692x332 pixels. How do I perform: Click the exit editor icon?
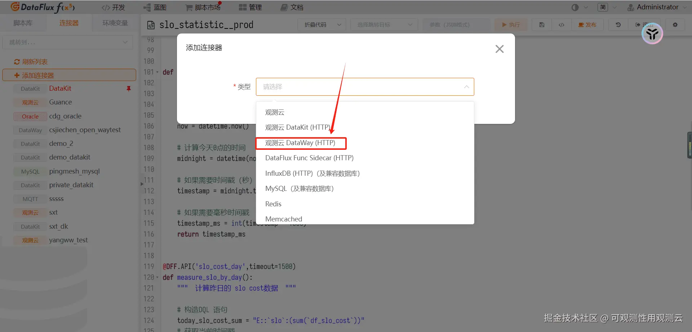pyautogui.click(x=638, y=24)
